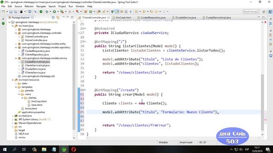
Task: Select HomeController.java in Package Explorer
Action: (x=36, y=40)
